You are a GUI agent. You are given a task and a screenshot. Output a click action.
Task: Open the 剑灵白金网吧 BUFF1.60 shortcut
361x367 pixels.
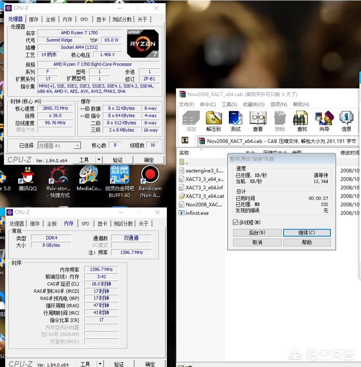click(120, 181)
